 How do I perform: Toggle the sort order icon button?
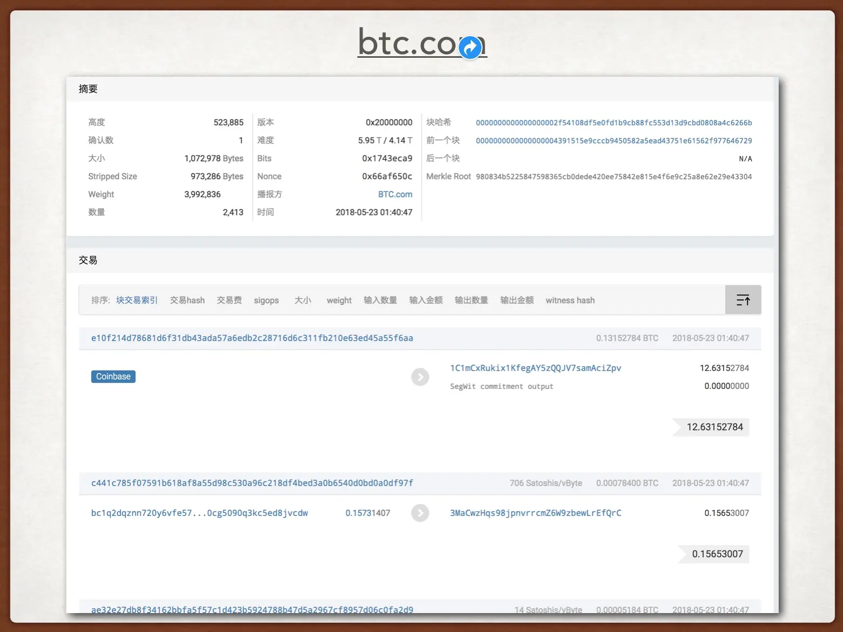pos(743,300)
